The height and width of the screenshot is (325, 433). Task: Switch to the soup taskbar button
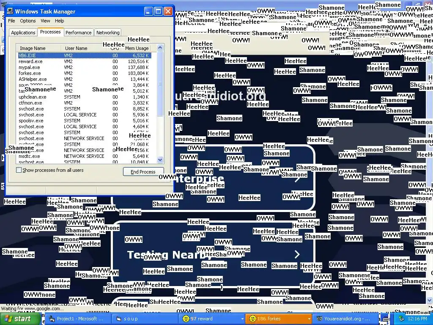145,319
